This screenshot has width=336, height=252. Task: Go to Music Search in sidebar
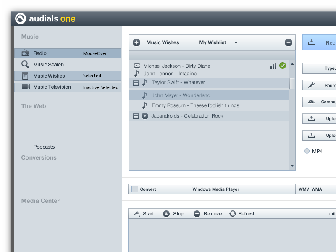[48, 65]
